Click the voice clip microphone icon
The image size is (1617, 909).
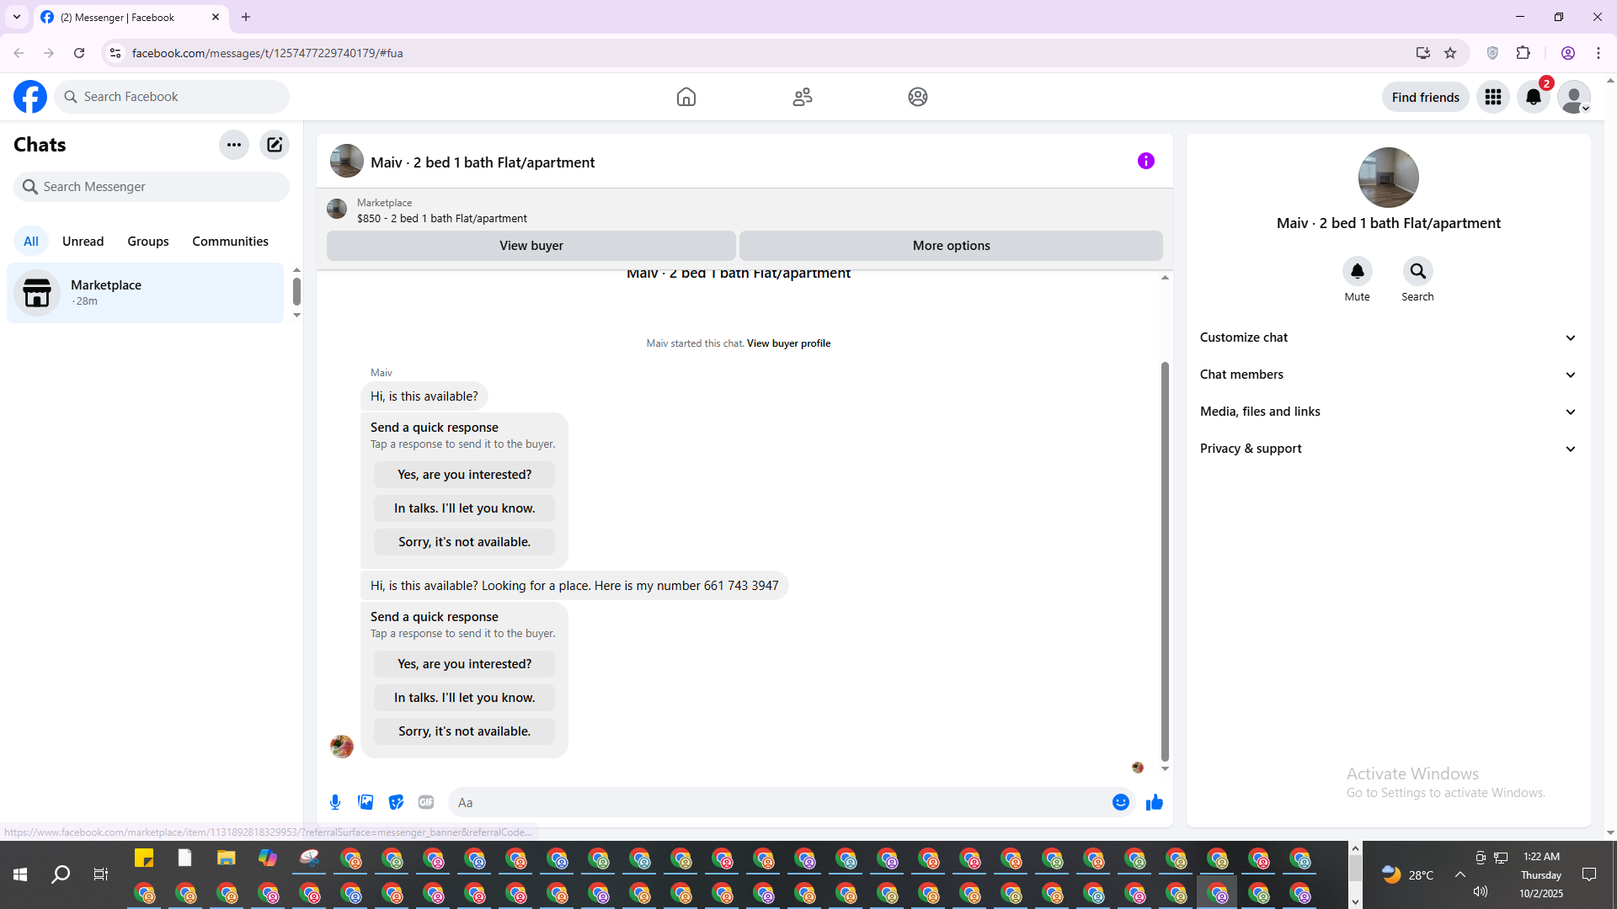(x=335, y=802)
